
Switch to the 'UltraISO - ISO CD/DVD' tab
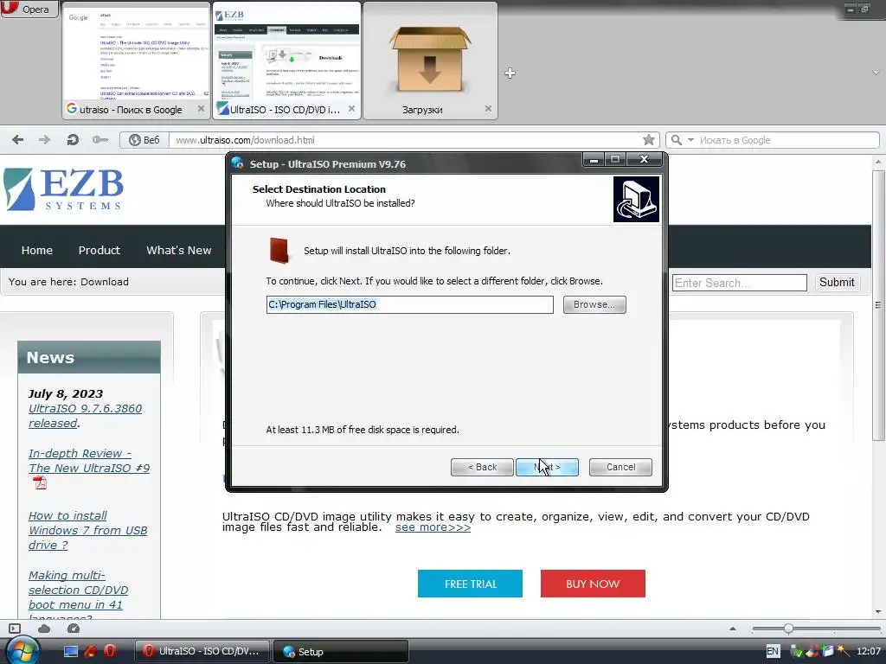[286, 61]
